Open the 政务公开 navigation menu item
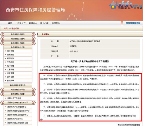This screenshot has height=126, width=143. pyautogui.click(x=22, y=23)
